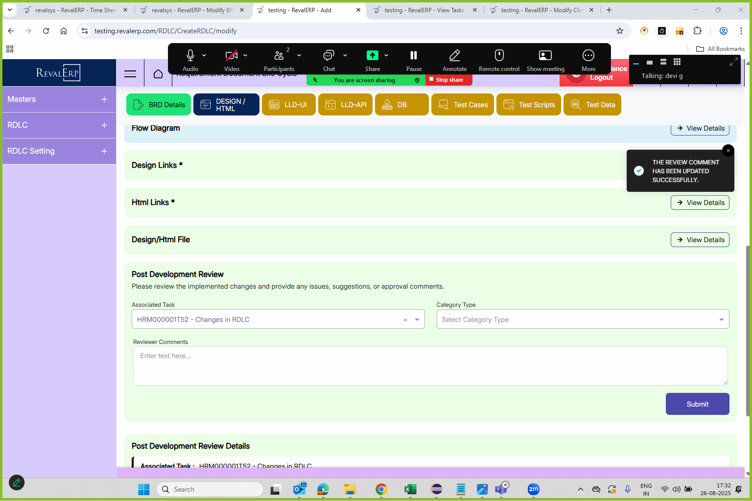
Task: Open the Category Type dropdown
Action: 582,319
